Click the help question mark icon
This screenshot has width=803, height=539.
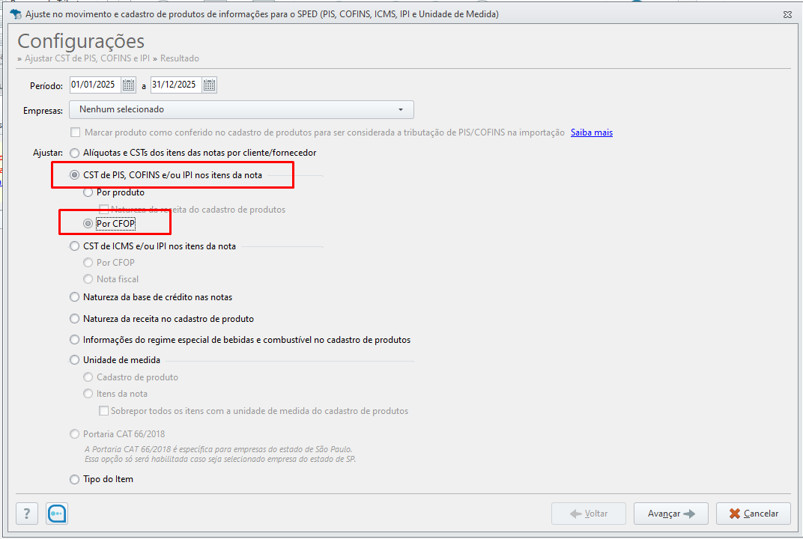click(27, 514)
